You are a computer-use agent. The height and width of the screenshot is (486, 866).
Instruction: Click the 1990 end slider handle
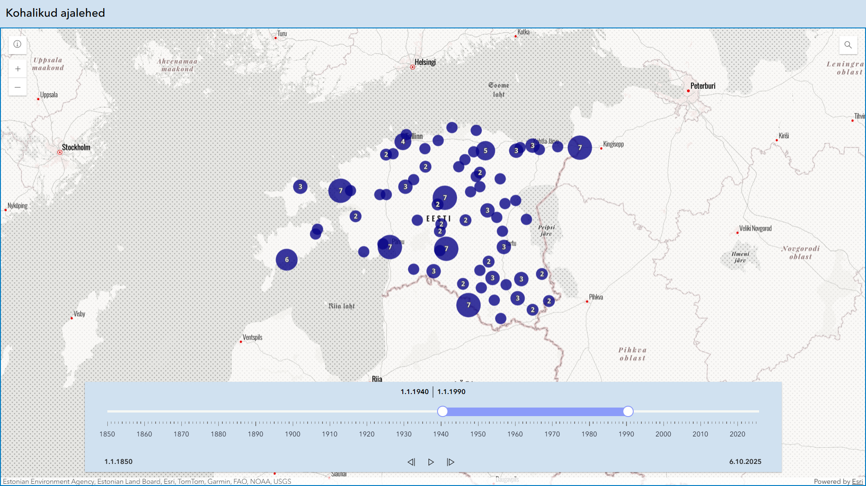(628, 411)
